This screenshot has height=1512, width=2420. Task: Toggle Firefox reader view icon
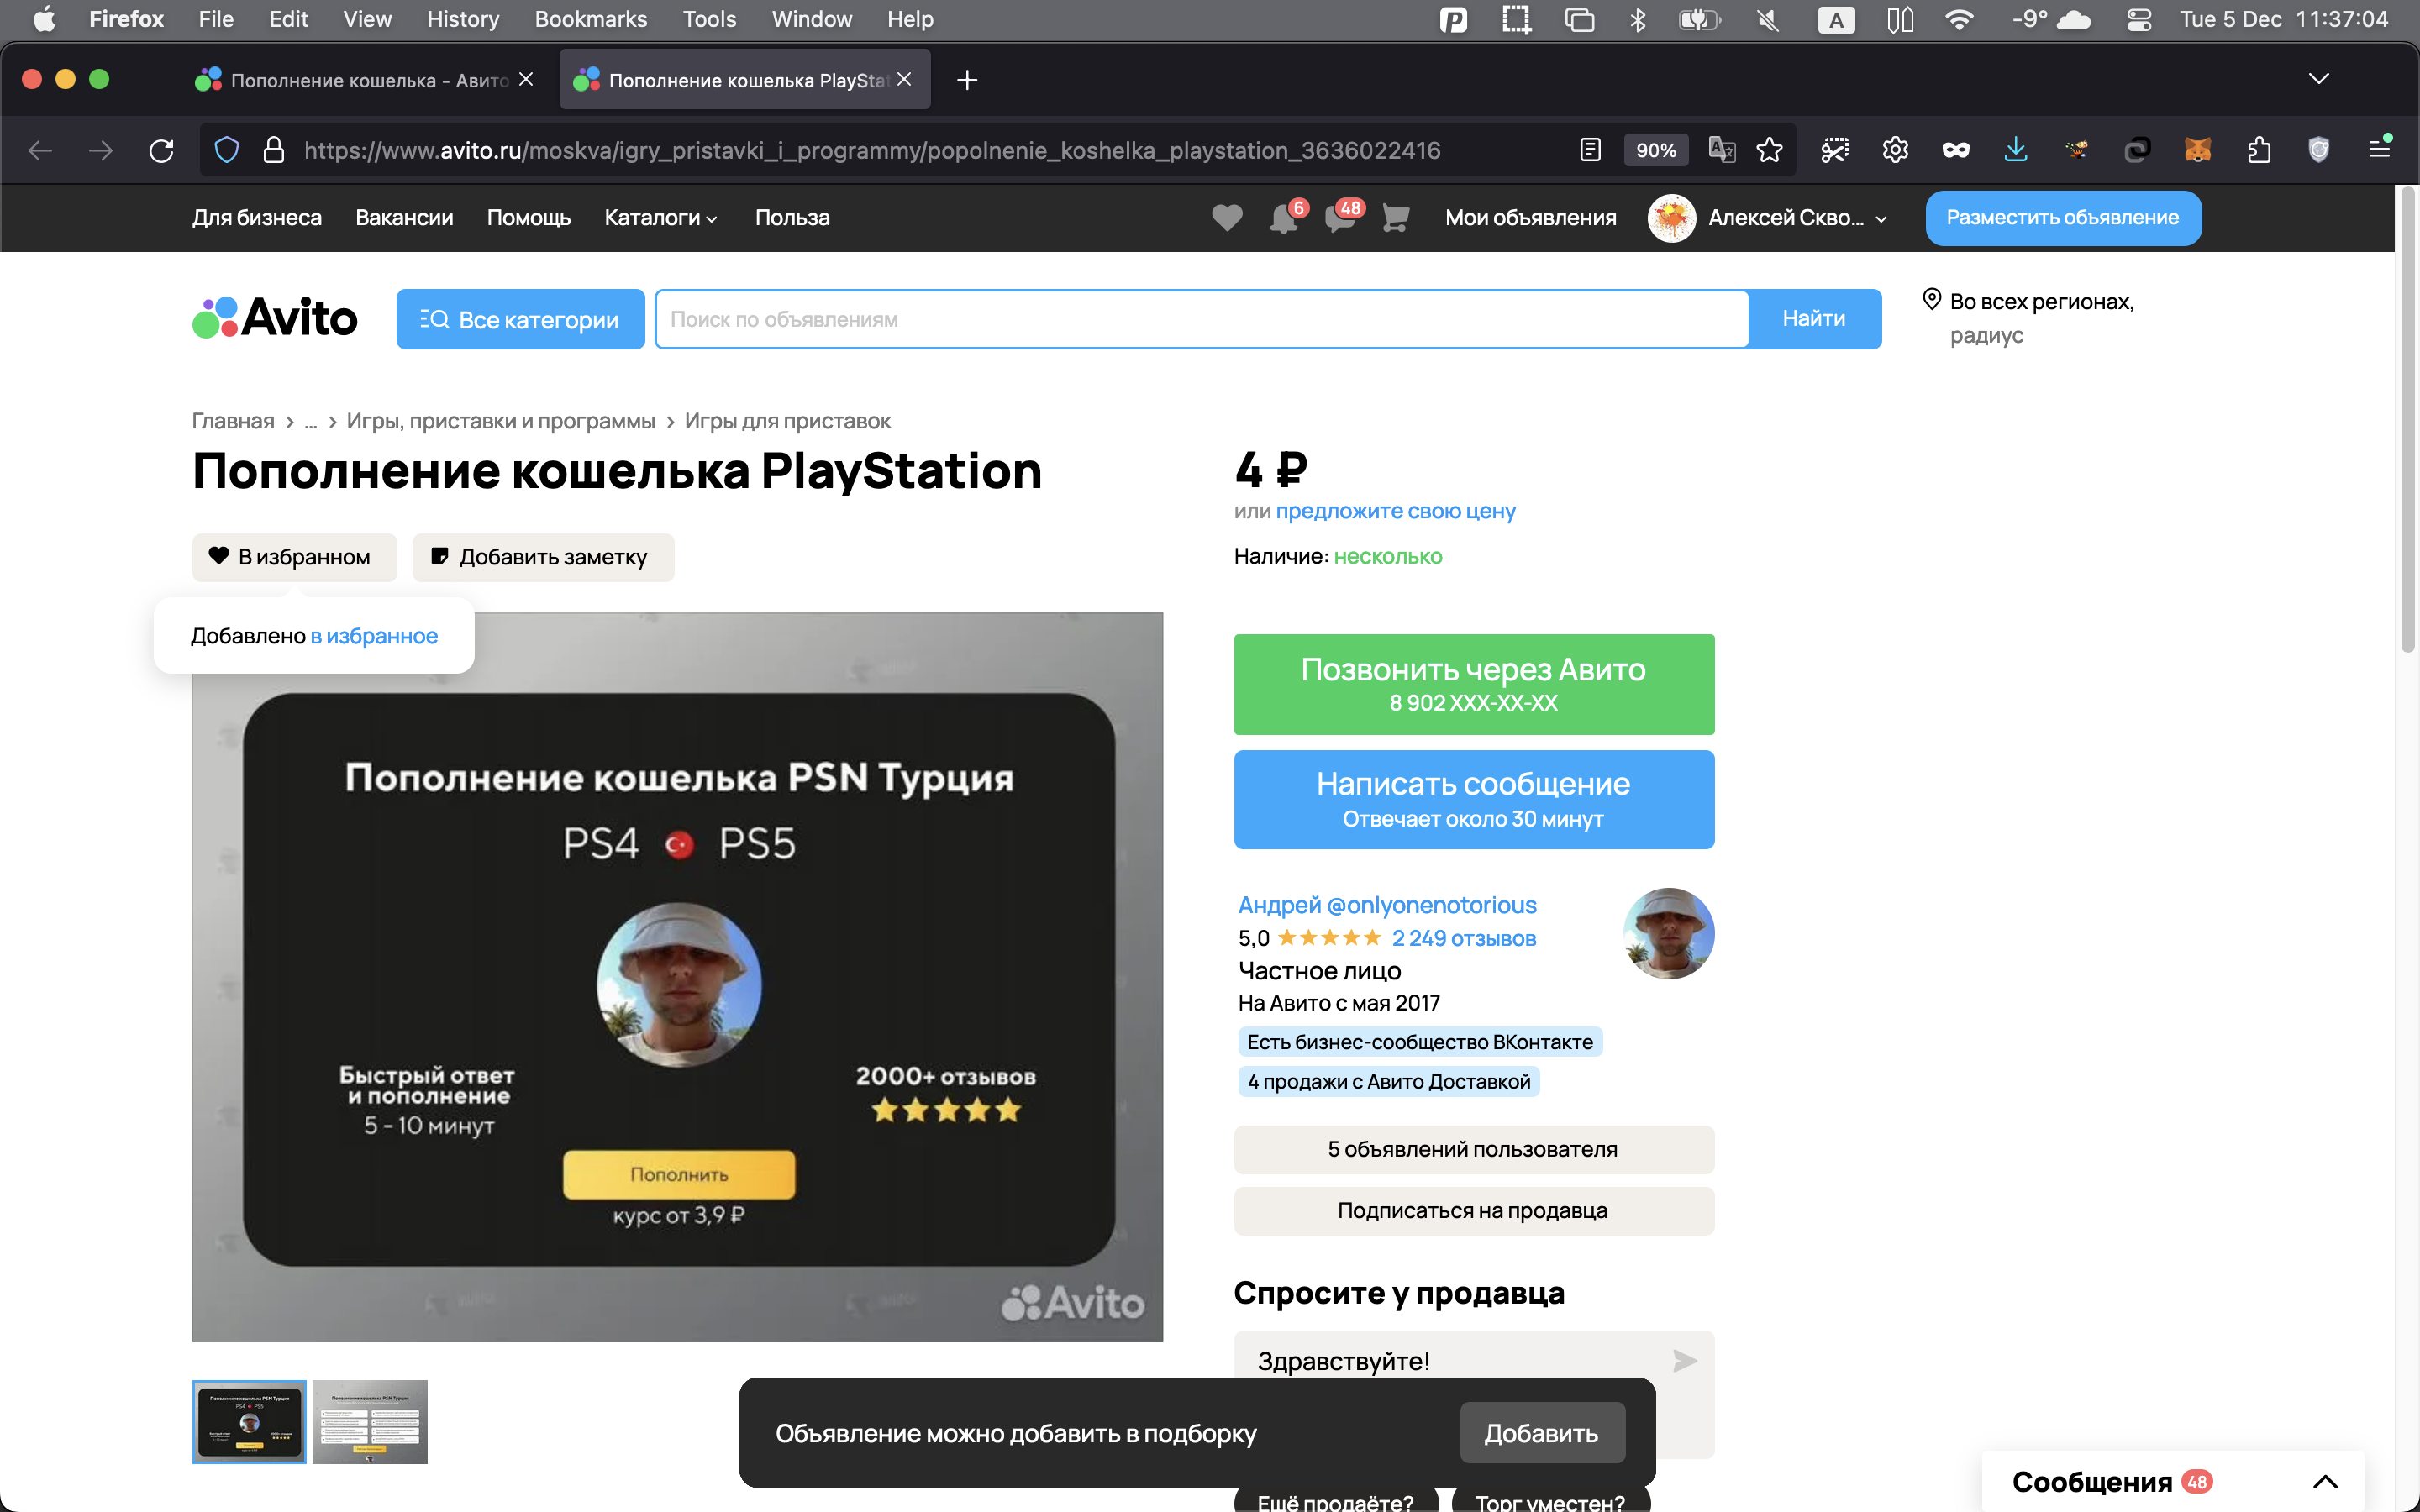[1590, 151]
